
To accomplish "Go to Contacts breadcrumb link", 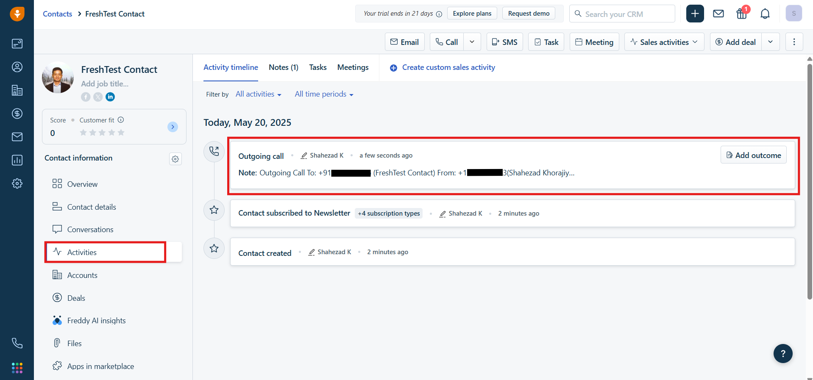I will [x=57, y=14].
